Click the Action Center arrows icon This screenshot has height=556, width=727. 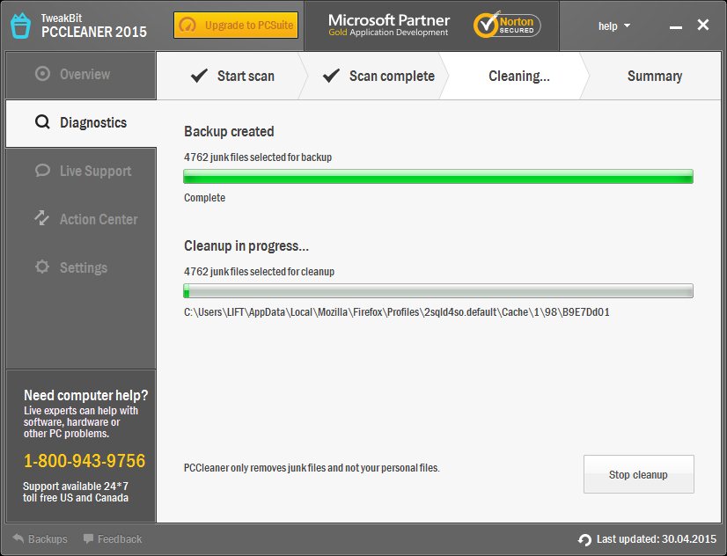click(41, 218)
